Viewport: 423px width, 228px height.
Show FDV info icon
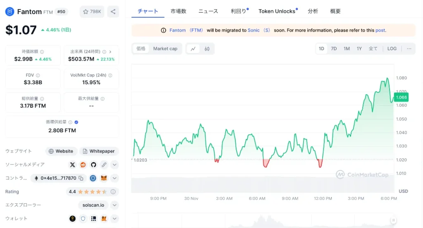click(38, 75)
